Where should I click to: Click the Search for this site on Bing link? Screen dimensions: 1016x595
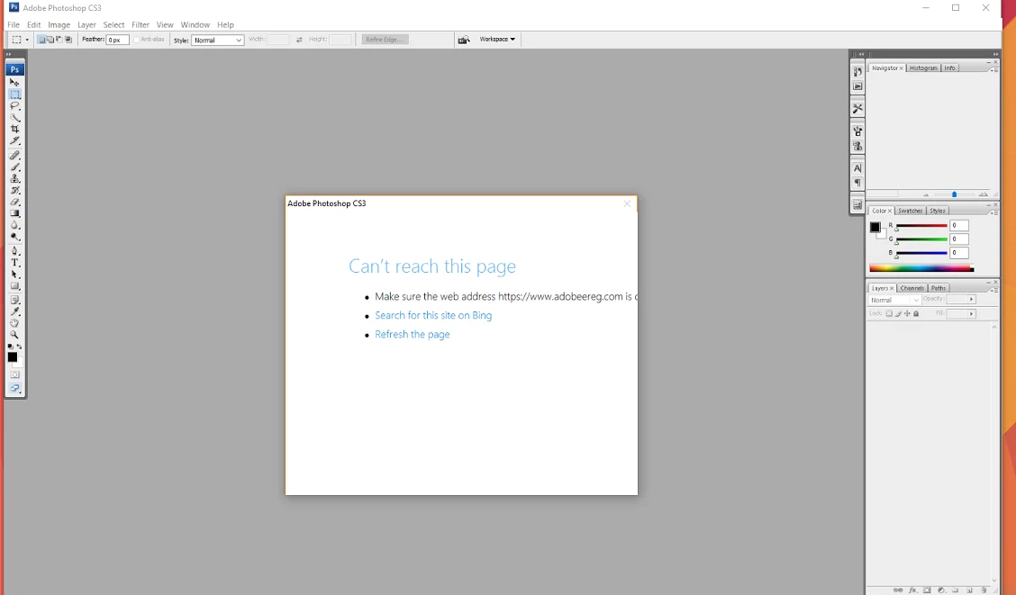433,315
